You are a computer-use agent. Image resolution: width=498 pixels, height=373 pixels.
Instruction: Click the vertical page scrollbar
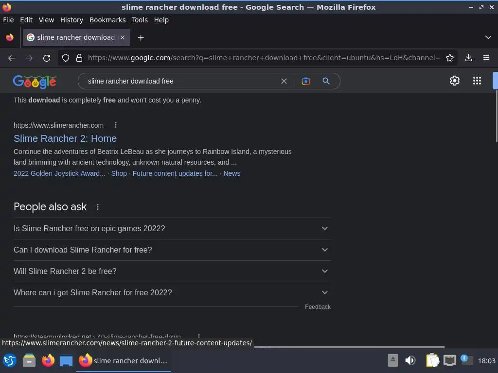(496, 116)
